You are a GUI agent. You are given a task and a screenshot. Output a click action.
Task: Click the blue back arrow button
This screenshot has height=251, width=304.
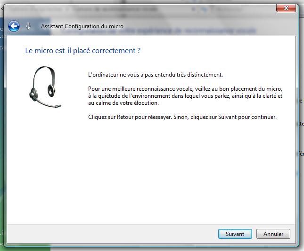tap(14, 26)
